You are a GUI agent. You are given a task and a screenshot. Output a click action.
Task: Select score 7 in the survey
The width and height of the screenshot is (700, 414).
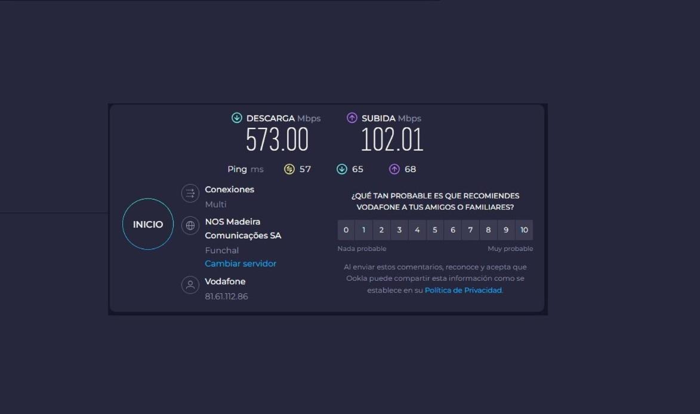pyautogui.click(x=470, y=230)
